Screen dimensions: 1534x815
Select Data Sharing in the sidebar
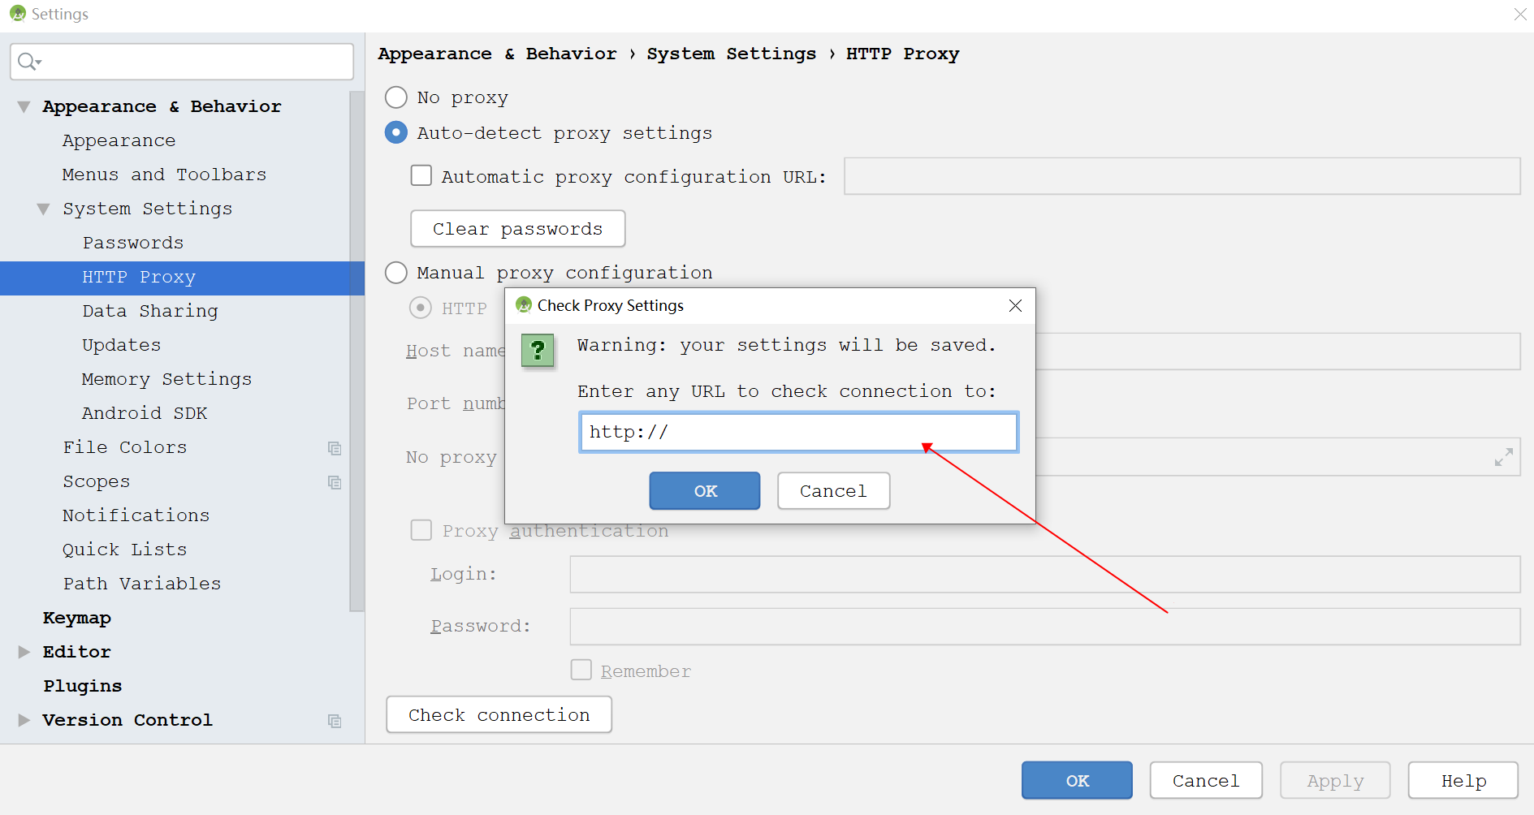point(149,311)
